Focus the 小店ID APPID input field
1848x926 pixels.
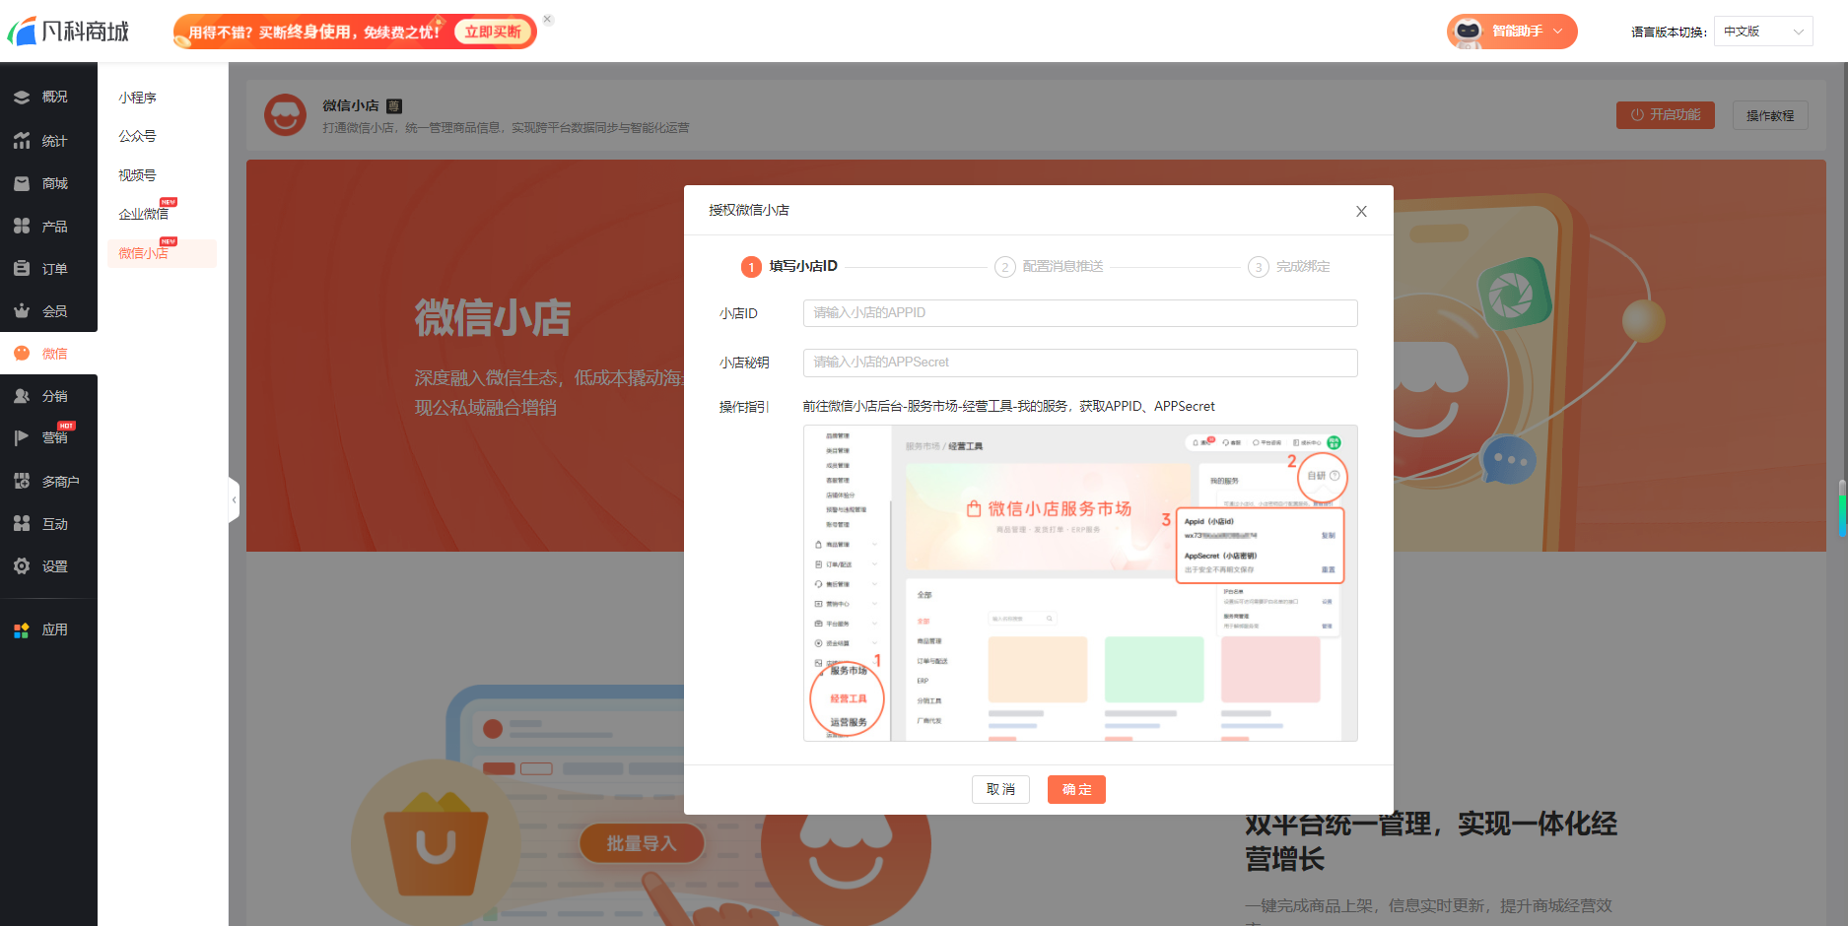(1080, 313)
